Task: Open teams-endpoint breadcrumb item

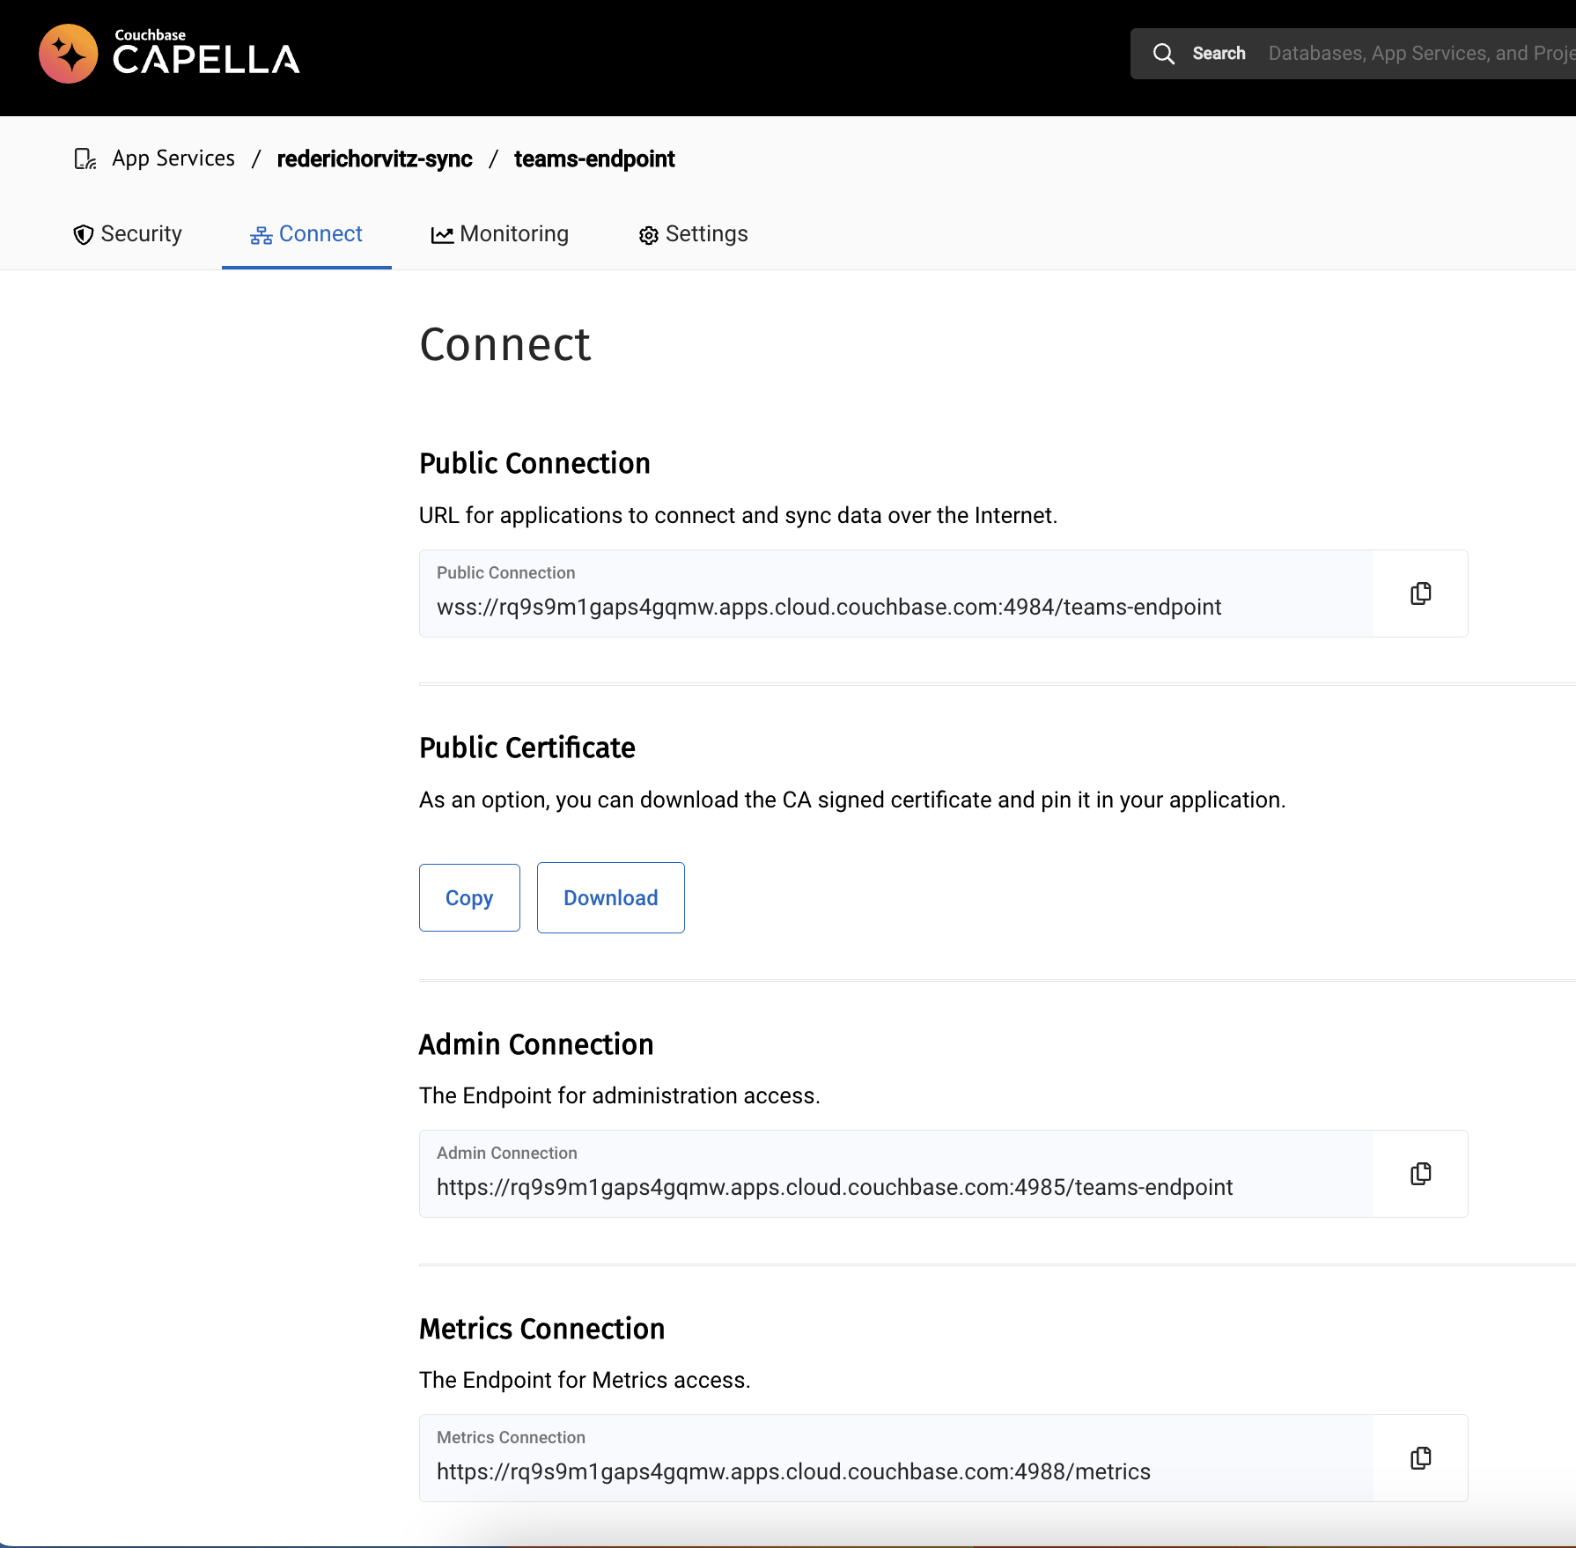Action: pyautogui.click(x=593, y=159)
